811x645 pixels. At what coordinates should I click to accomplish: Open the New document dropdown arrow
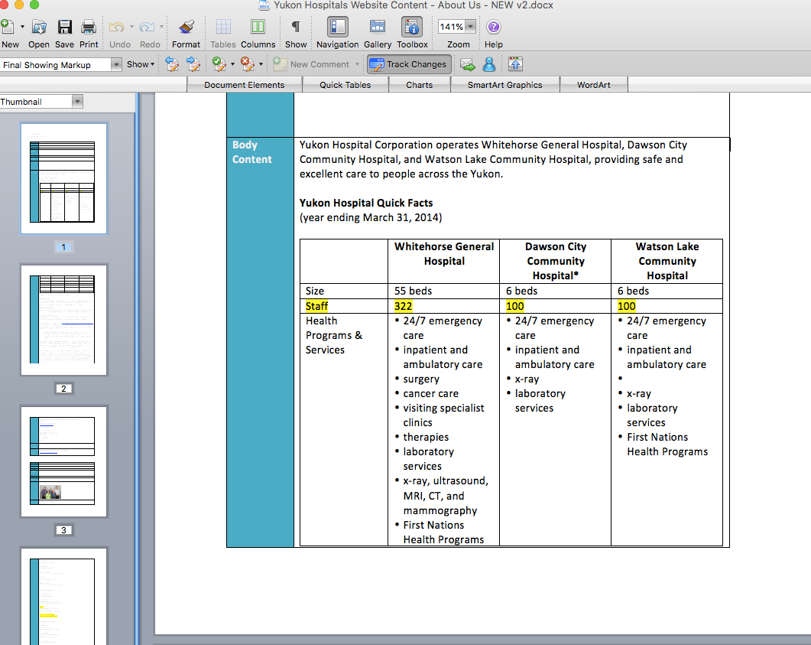pos(22,27)
